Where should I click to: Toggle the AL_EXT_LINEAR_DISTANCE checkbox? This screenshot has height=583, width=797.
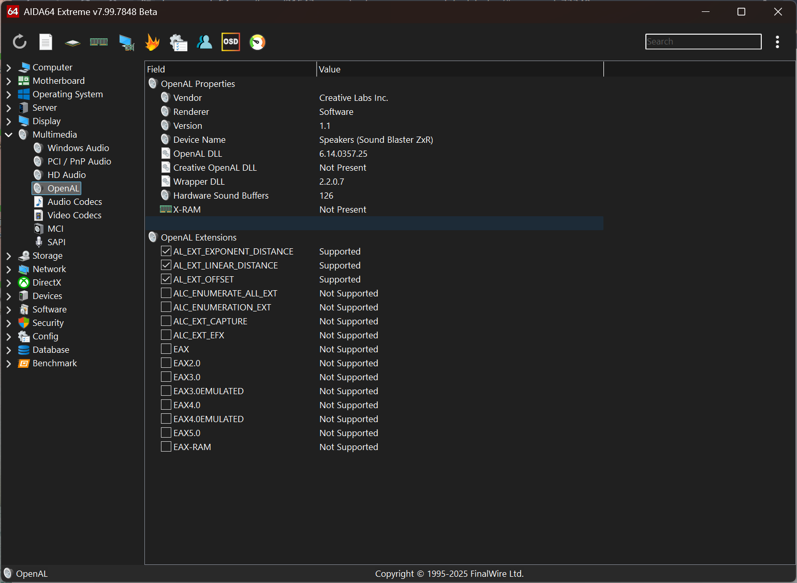(x=166, y=265)
